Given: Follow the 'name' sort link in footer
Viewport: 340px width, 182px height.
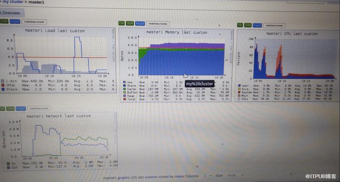Looking at the screenshot, I should 179,176.
